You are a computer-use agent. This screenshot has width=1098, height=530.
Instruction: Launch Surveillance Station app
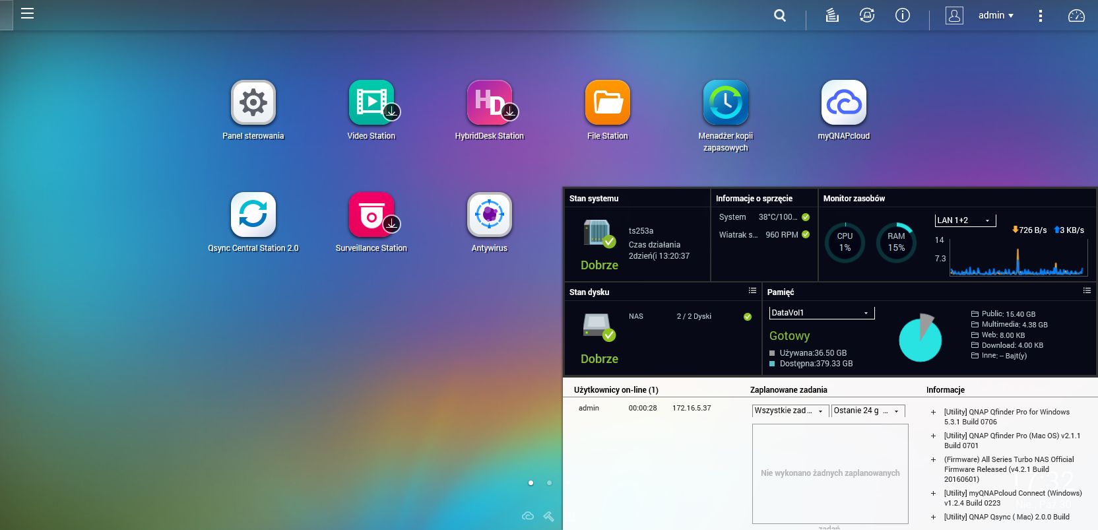371,215
